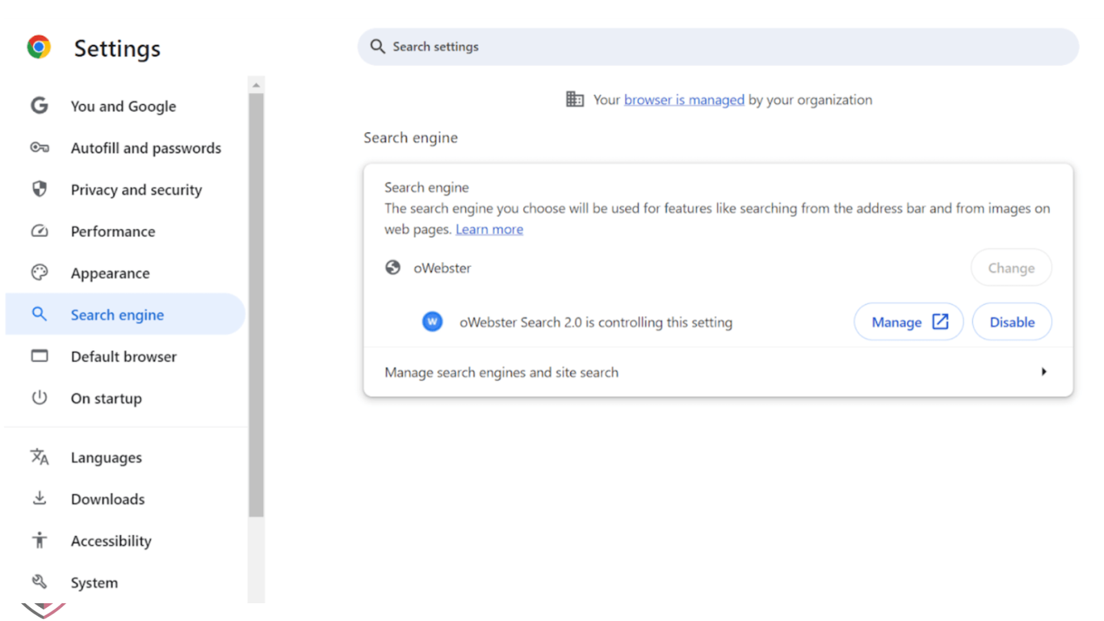Expand Manage search engines and site search arrow
The width and height of the screenshot is (1104, 621).
click(1044, 372)
